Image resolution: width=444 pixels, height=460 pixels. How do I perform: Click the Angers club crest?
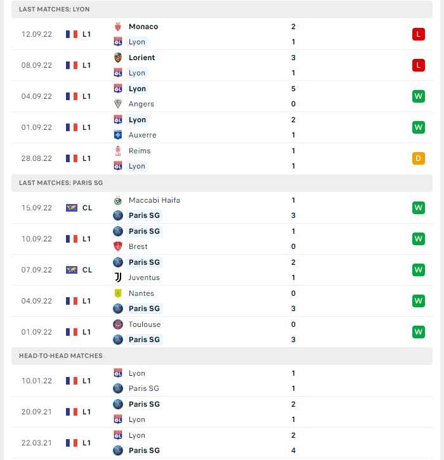118,104
